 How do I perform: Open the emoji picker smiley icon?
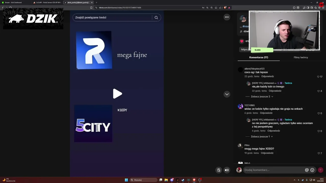click(312, 170)
